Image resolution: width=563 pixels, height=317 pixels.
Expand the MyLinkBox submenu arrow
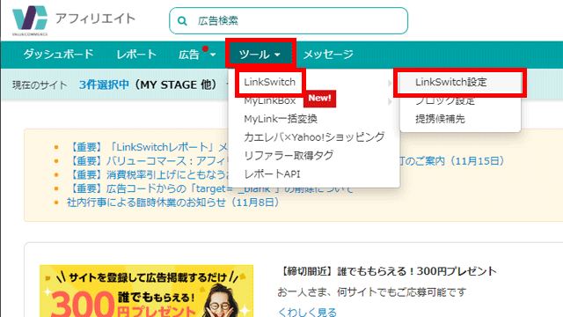(390, 102)
